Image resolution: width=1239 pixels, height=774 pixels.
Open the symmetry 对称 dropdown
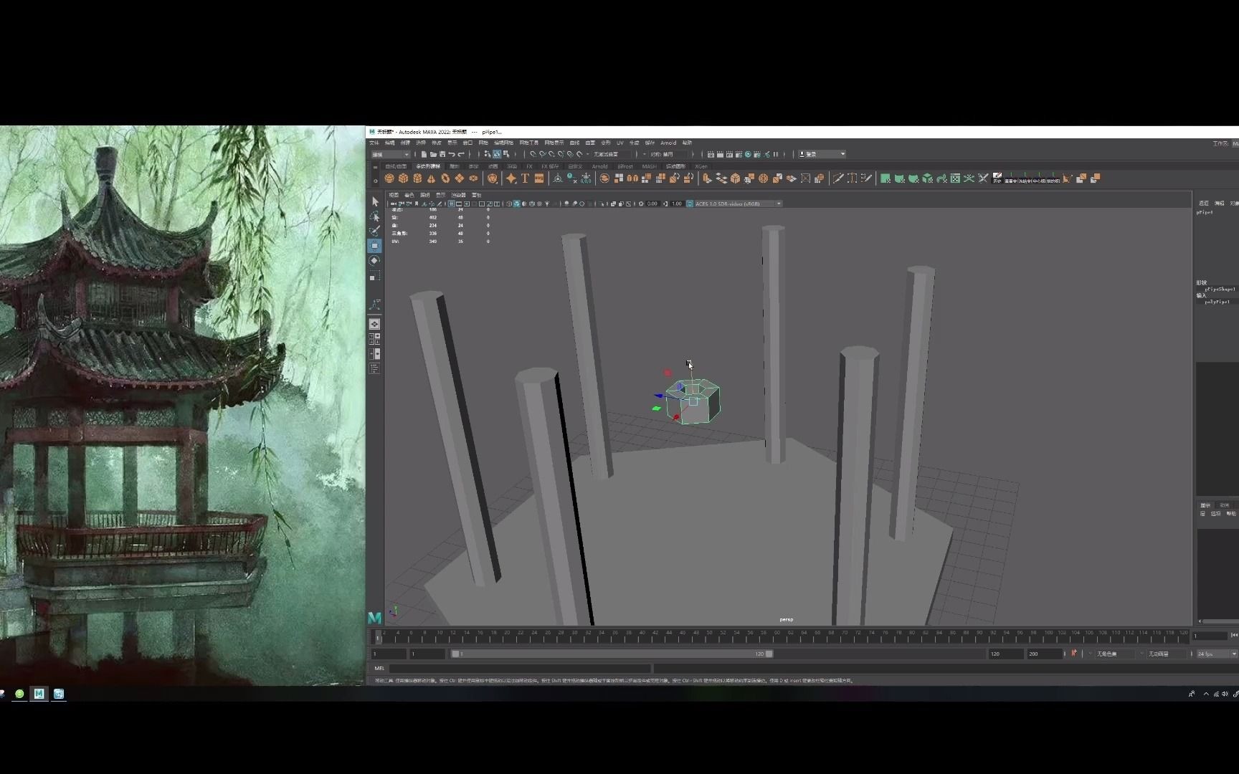coord(668,154)
